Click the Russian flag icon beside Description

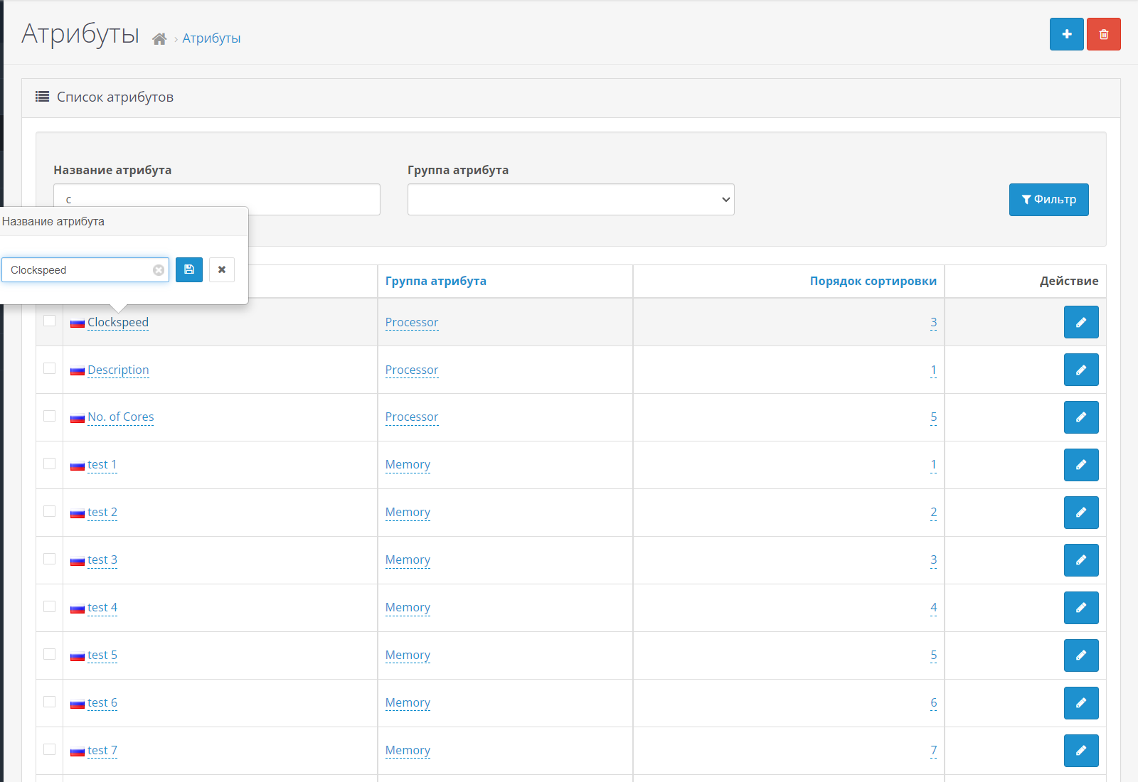pyautogui.click(x=78, y=371)
